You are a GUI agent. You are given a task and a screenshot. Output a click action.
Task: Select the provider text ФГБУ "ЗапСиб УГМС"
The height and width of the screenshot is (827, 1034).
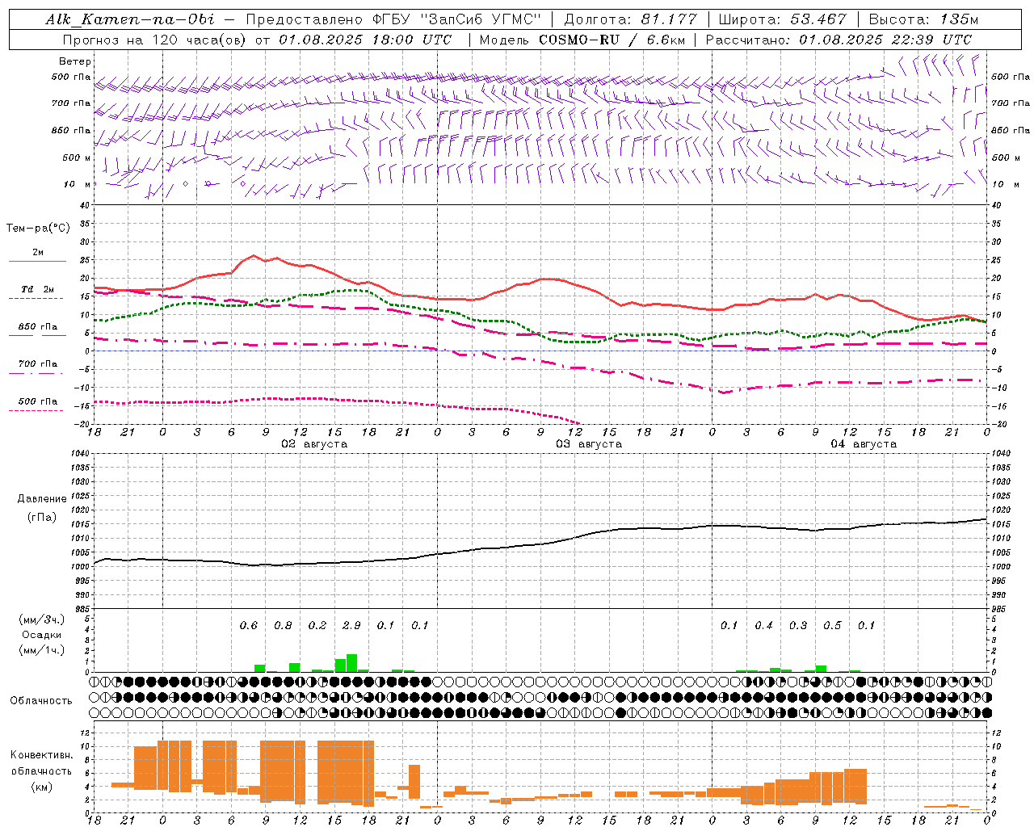(x=456, y=19)
